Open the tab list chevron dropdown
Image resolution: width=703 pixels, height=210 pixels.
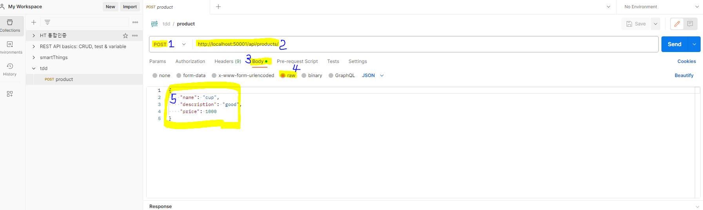point(609,7)
